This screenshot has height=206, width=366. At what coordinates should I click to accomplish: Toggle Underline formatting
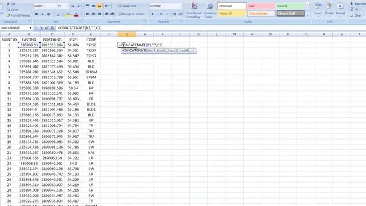coord(49,14)
